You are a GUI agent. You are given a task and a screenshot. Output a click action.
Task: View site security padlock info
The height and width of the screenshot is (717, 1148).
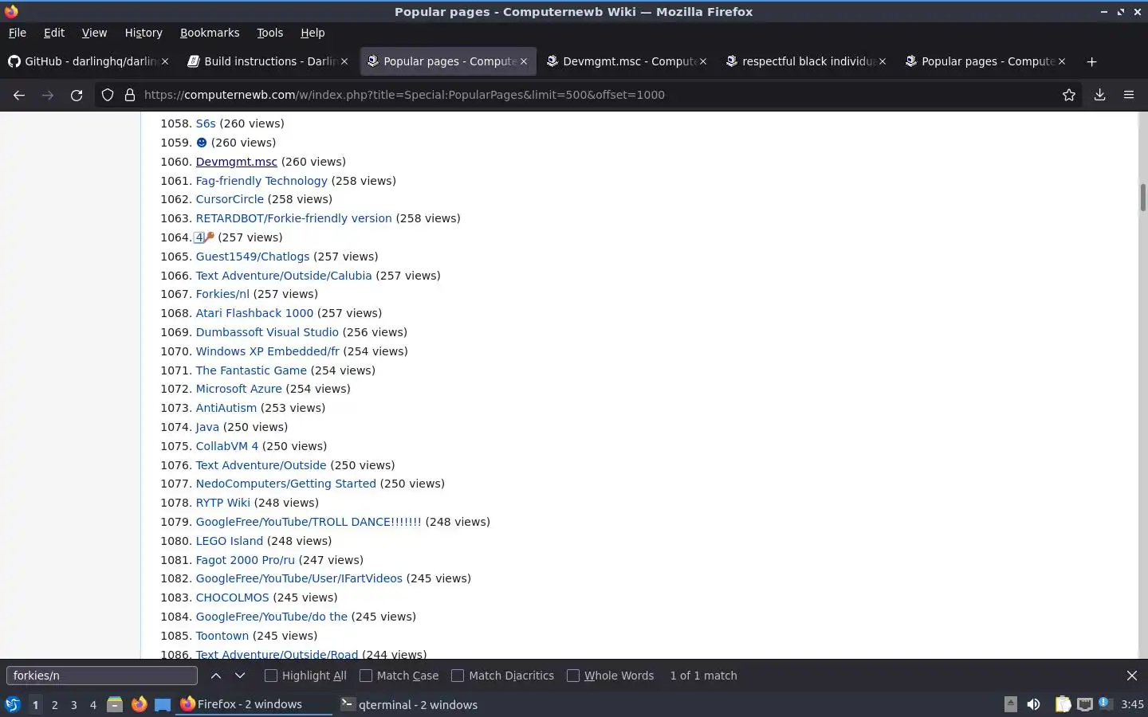click(x=130, y=95)
